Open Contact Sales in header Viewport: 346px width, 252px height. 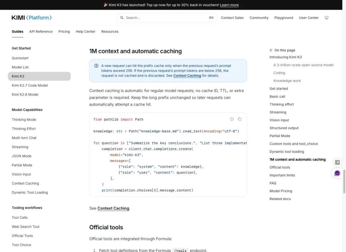coord(232,18)
